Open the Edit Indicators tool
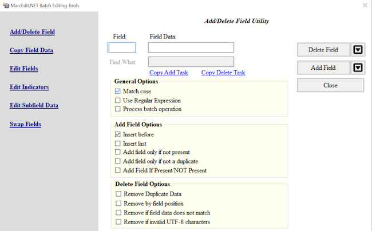 pyautogui.click(x=29, y=87)
